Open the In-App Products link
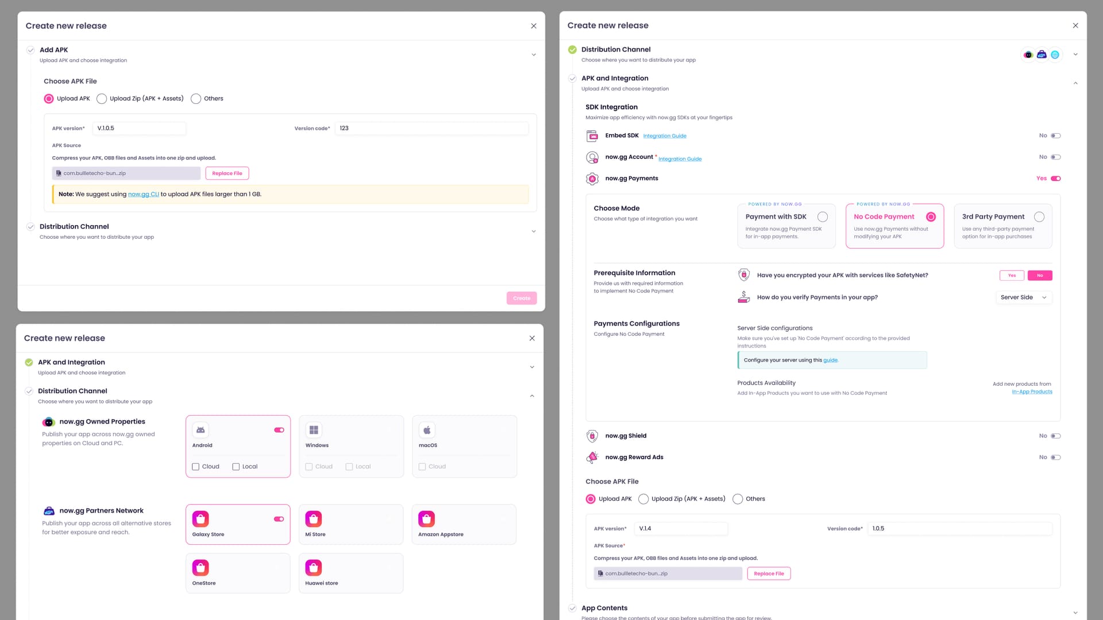Image resolution: width=1103 pixels, height=620 pixels. (1032, 392)
